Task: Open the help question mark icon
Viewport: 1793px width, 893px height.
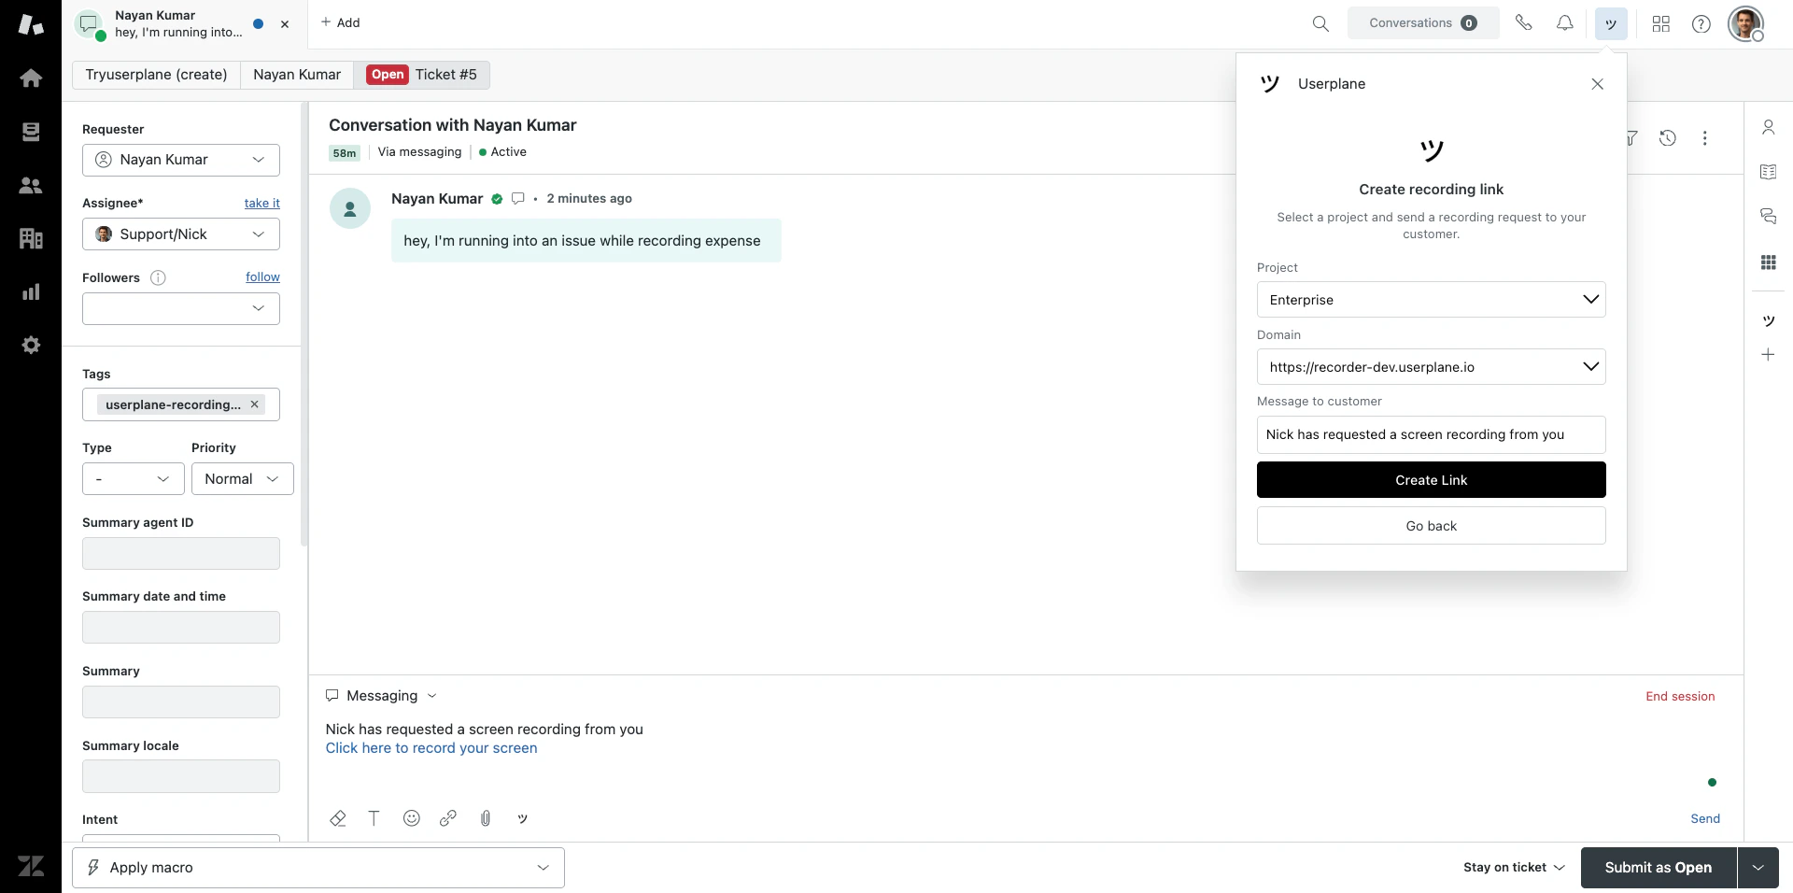Action: 1701,23
